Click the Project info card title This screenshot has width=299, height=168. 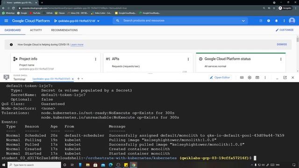coord(28,59)
